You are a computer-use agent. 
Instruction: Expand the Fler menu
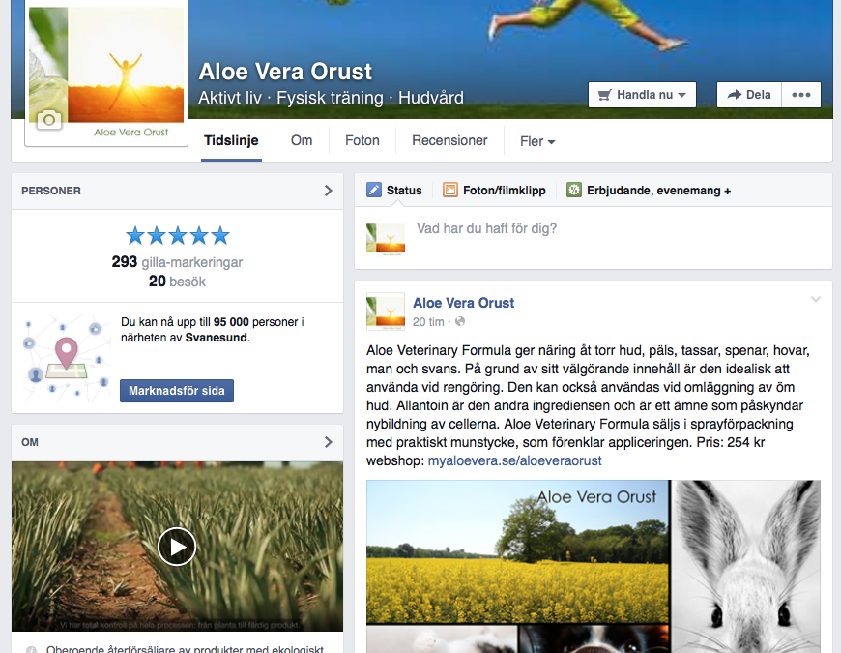[537, 141]
